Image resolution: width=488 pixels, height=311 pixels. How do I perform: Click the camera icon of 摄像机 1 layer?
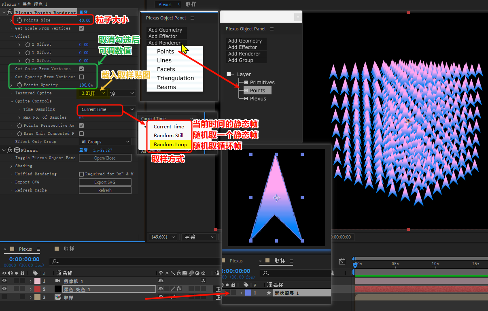point(58,281)
